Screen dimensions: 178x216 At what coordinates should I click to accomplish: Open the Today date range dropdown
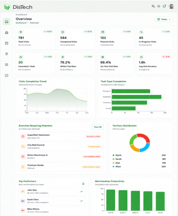(164, 19)
